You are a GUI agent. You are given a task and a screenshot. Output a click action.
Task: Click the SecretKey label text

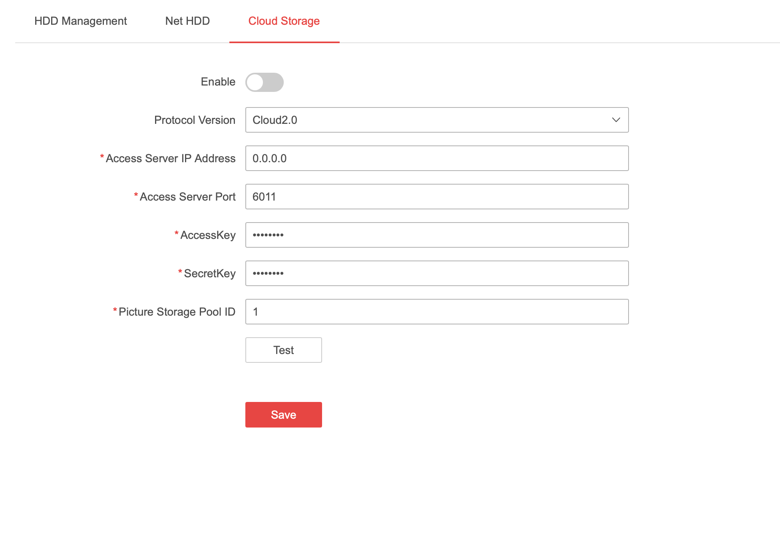click(x=209, y=274)
